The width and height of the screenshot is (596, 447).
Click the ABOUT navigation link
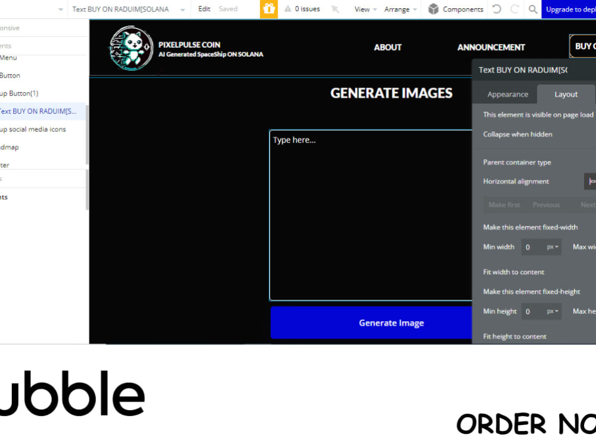387,48
